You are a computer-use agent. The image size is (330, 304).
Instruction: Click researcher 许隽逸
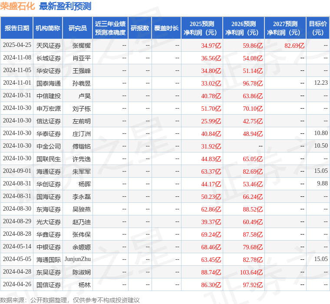82,159
